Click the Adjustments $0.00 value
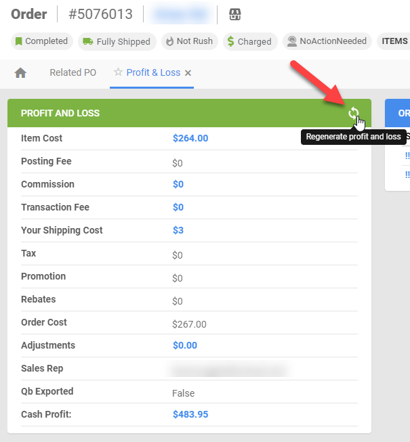The height and width of the screenshot is (442, 410). coord(185,345)
